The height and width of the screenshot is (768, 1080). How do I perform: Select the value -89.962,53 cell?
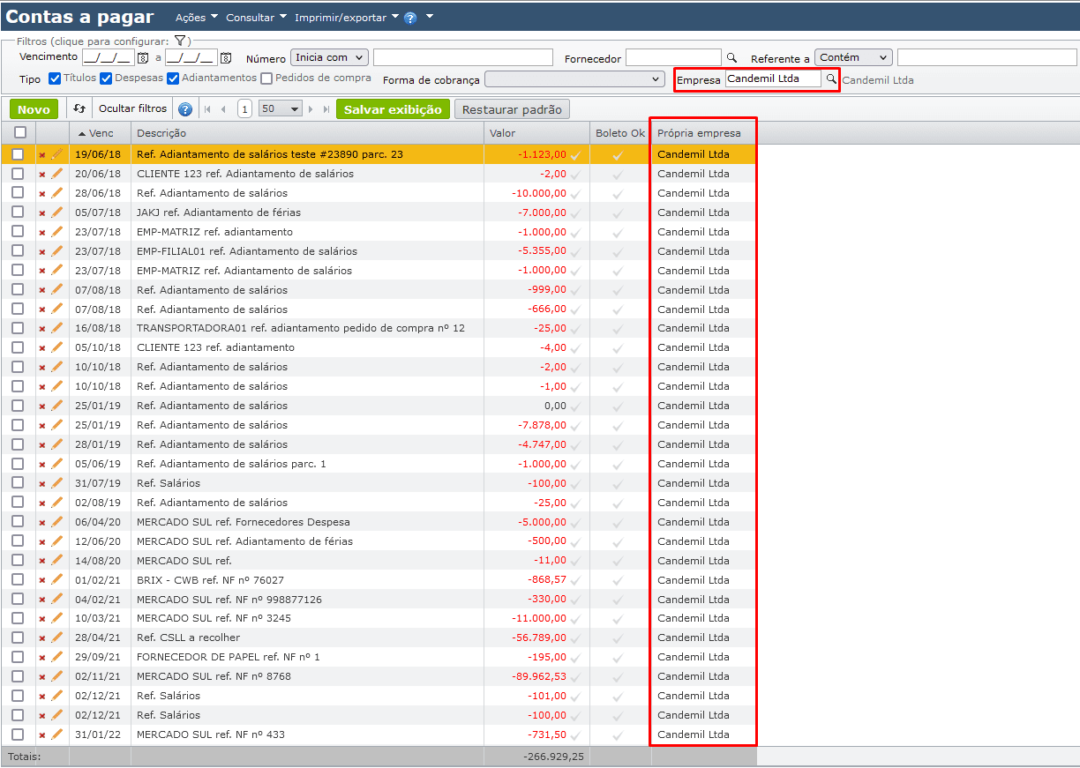click(x=536, y=676)
